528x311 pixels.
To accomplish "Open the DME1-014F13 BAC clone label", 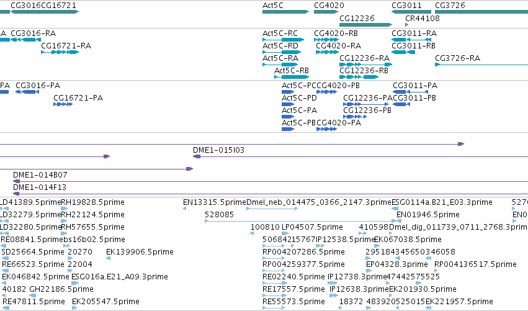I will click(40, 187).
